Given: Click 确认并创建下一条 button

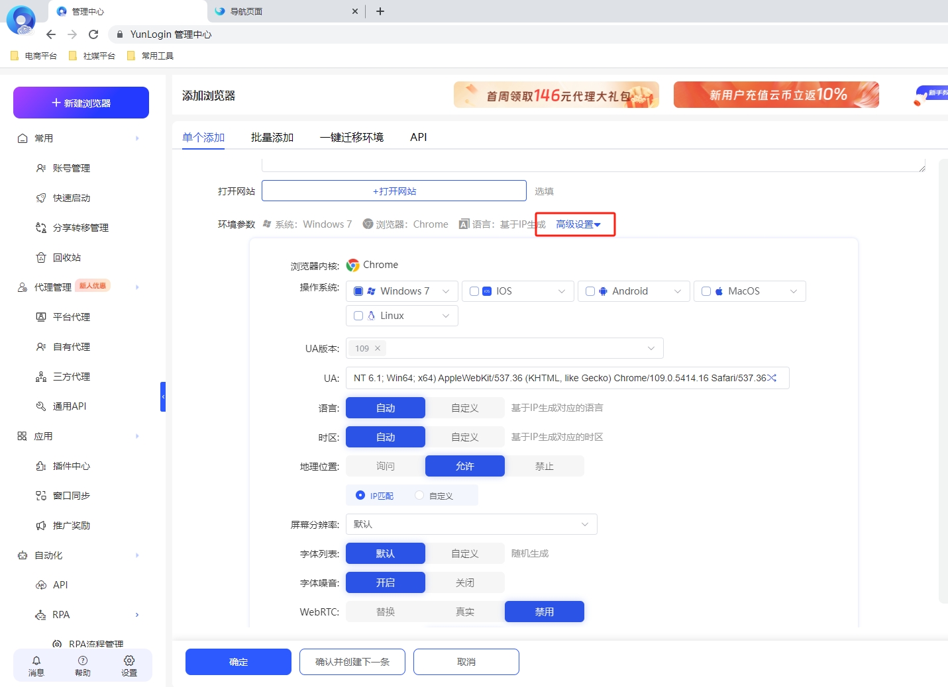Looking at the screenshot, I should 352,662.
